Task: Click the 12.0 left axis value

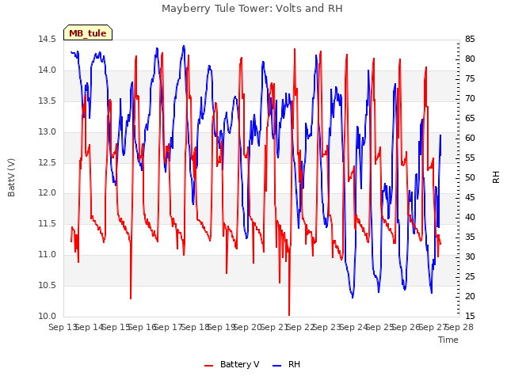Action: [48, 193]
